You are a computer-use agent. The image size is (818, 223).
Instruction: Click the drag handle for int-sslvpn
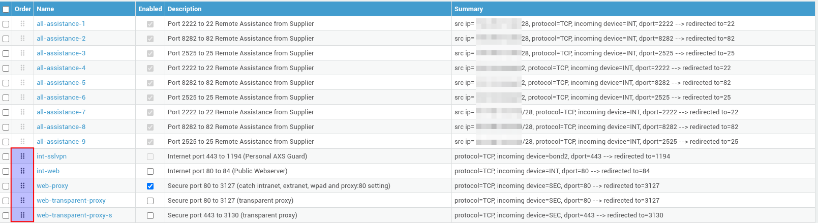click(22, 156)
